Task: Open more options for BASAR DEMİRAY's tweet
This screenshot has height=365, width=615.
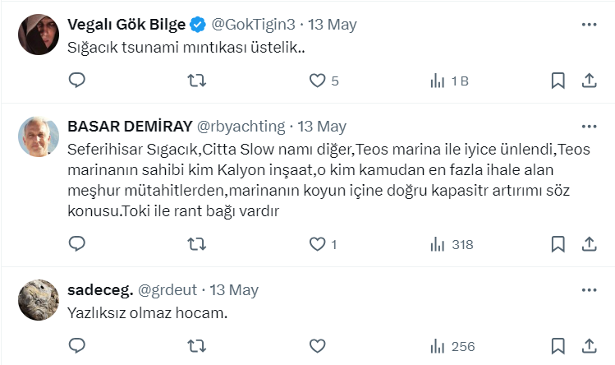Action: [x=588, y=127]
